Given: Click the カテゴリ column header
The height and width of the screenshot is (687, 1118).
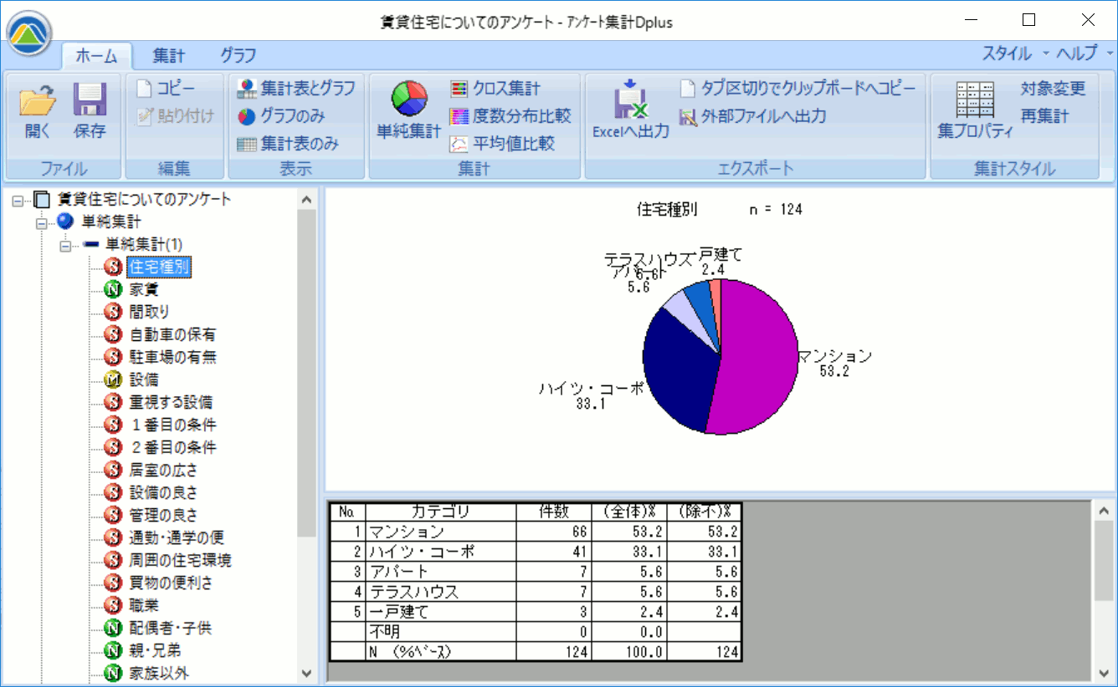Looking at the screenshot, I should pyautogui.click(x=440, y=511).
